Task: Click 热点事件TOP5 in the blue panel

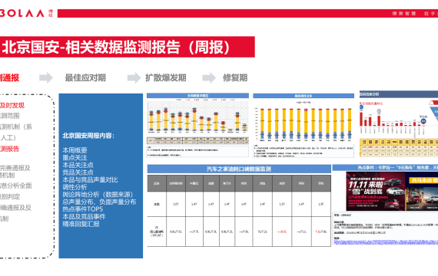Action: point(83,209)
